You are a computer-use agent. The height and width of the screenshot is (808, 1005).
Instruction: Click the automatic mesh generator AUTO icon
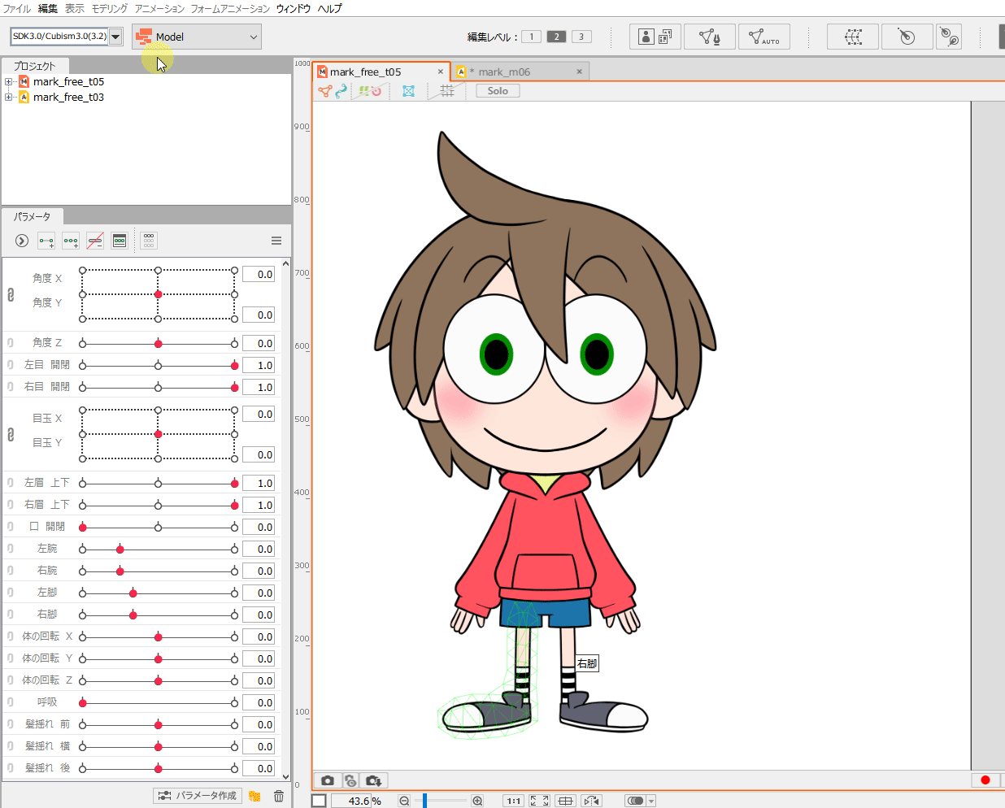(x=764, y=37)
